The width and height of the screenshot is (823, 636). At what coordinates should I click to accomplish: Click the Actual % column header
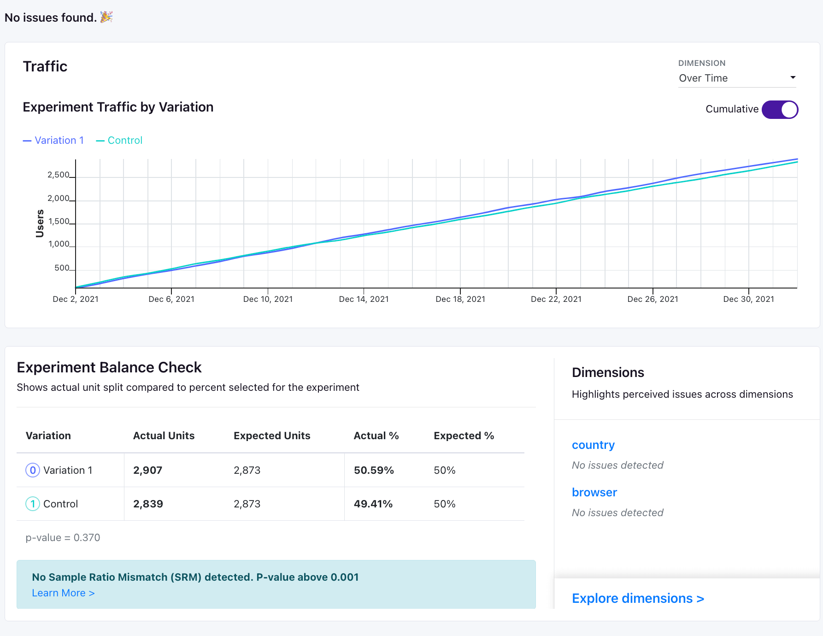click(x=376, y=436)
